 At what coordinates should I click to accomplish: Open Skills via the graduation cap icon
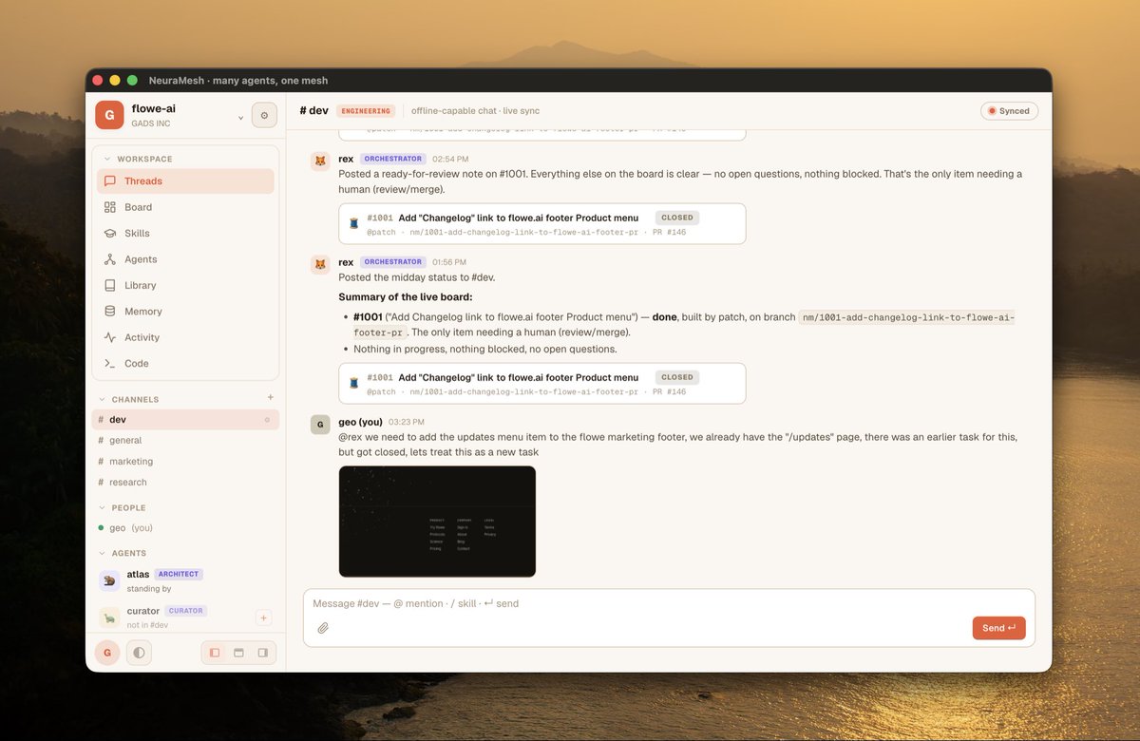pyautogui.click(x=110, y=233)
